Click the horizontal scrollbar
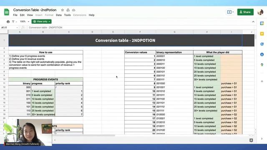267x150 pixels. [x=84, y=135]
